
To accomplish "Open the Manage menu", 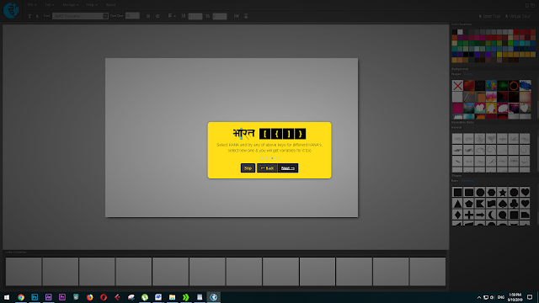I will pos(71,5).
